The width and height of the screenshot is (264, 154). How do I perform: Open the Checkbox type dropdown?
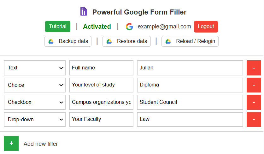pyautogui.click(x=35, y=102)
